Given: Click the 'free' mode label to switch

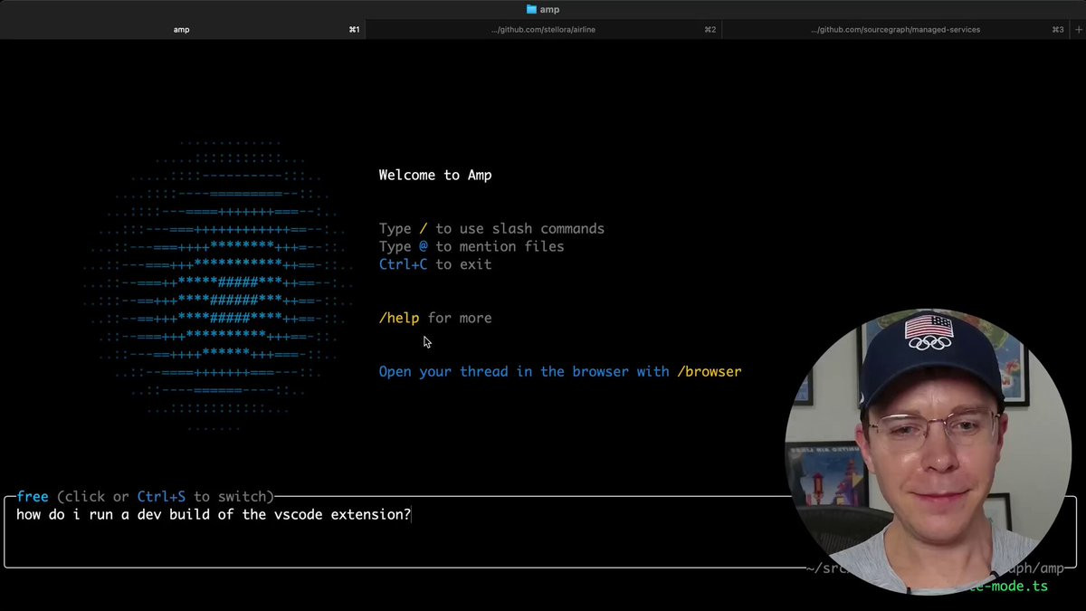Looking at the screenshot, I should pos(33,496).
